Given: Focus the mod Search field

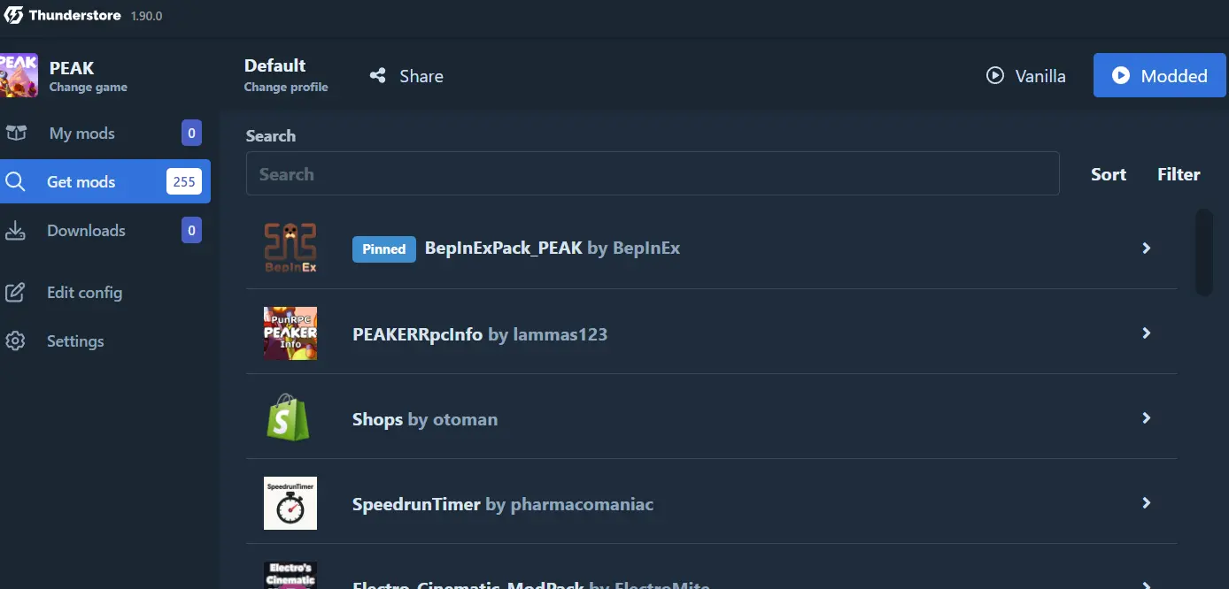Looking at the screenshot, I should [x=653, y=173].
